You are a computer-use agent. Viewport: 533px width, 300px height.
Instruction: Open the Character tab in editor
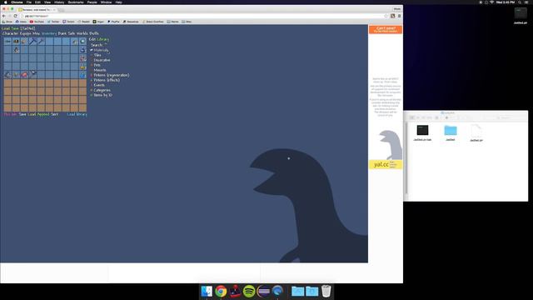pyautogui.click(x=10, y=33)
